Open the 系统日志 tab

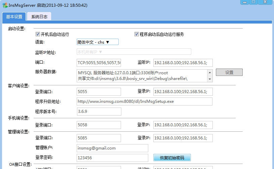(39, 16)
